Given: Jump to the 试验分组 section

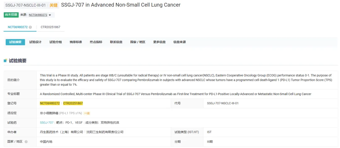Looking at the screenshot, I should click(x=55, y=42).
